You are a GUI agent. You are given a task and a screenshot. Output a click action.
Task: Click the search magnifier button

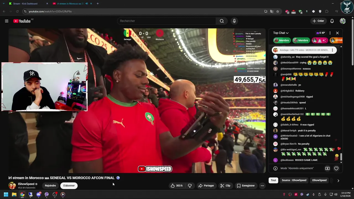pyautogui.click(x=222, y=21)
